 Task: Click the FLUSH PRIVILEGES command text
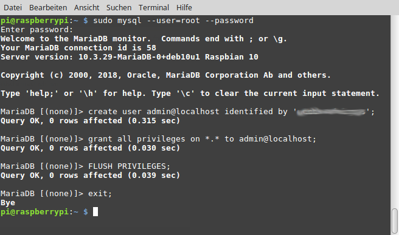click(x=129, y=166)
